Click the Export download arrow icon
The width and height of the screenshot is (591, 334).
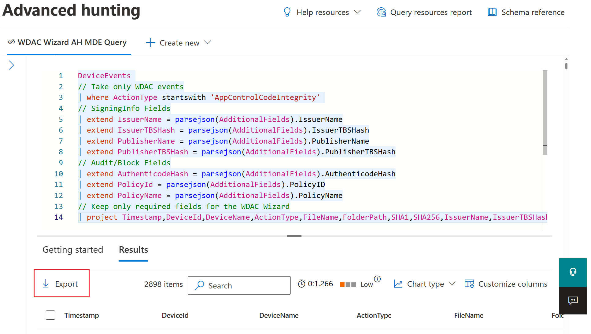(46, 284)
